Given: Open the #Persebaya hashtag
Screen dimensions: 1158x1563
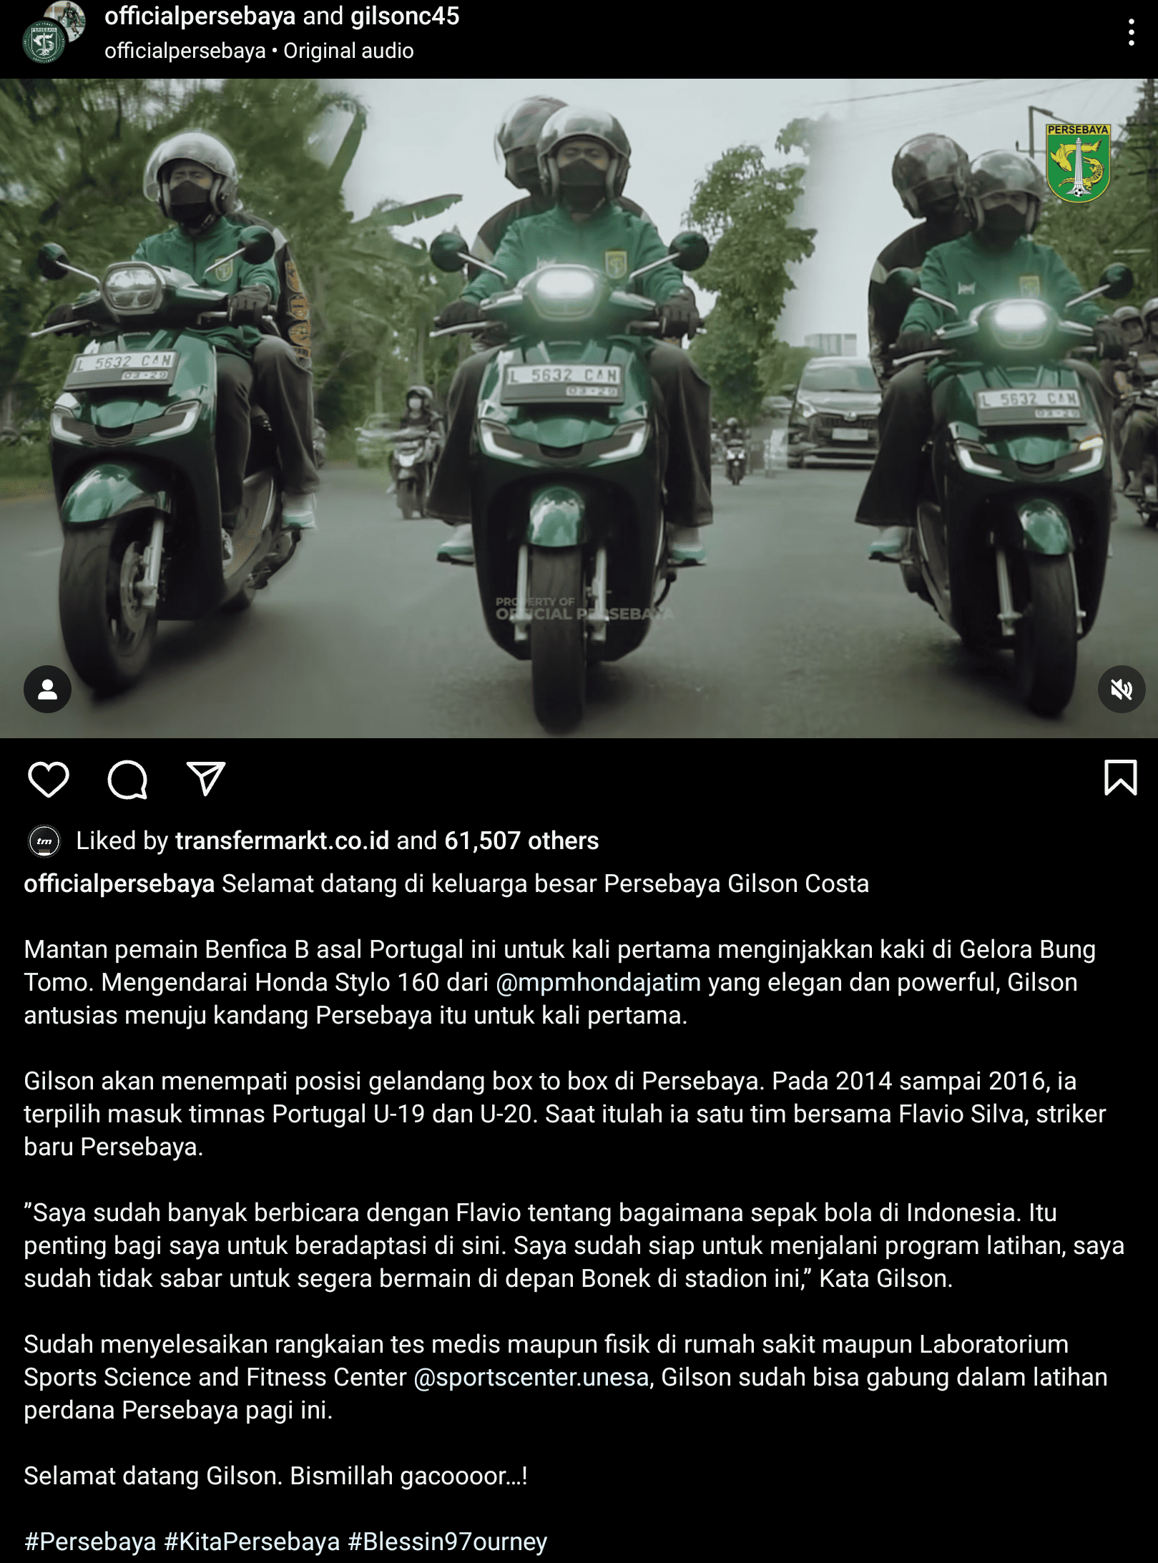Looking at the screenshot, I should coord(90,1542).
